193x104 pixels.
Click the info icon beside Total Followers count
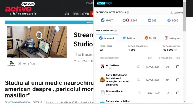click(x=176, y=50)
